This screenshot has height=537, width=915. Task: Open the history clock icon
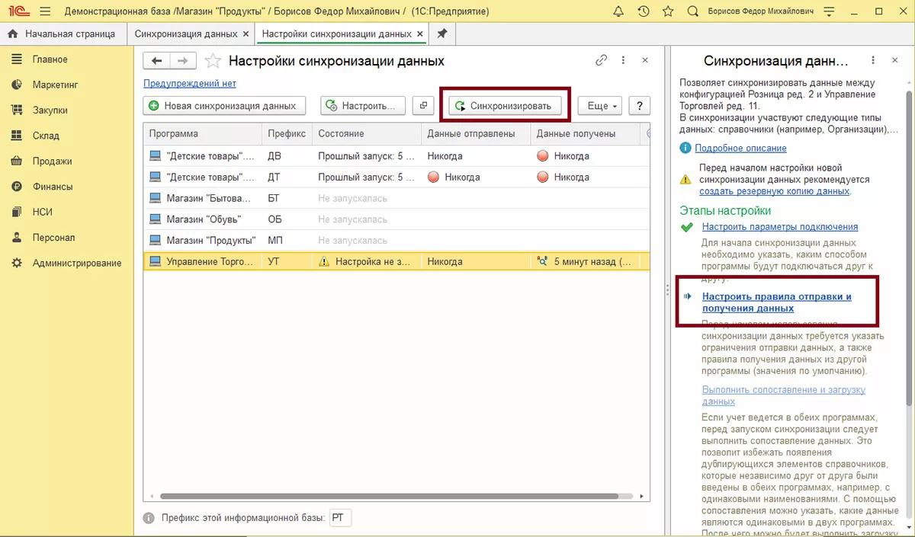[644, 11]
